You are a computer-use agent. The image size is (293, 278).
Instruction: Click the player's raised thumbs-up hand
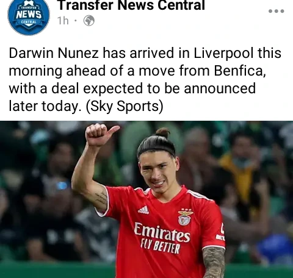click(x=101, y=134)
